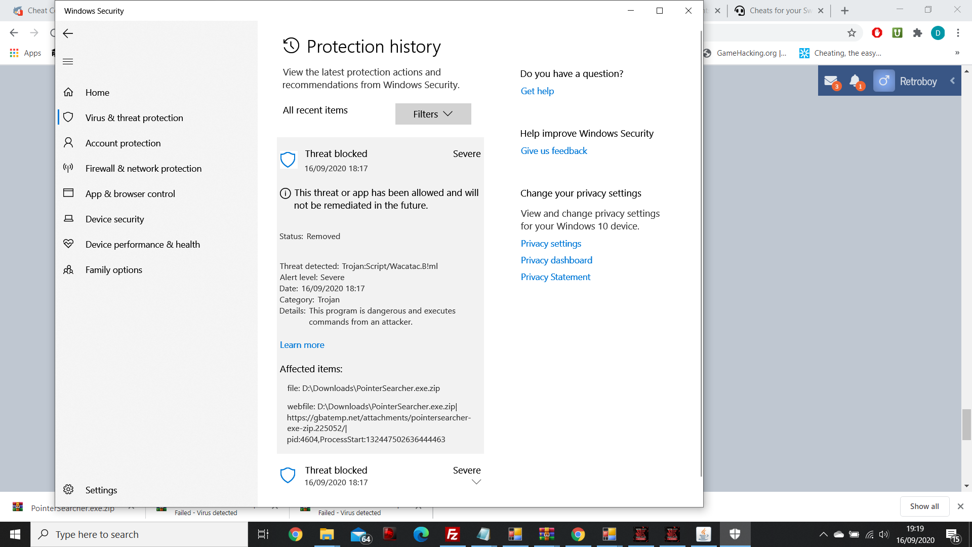Open Chrome three-dot menu
The height and width of the screenshot is (547, 972).
click(958, 33)
